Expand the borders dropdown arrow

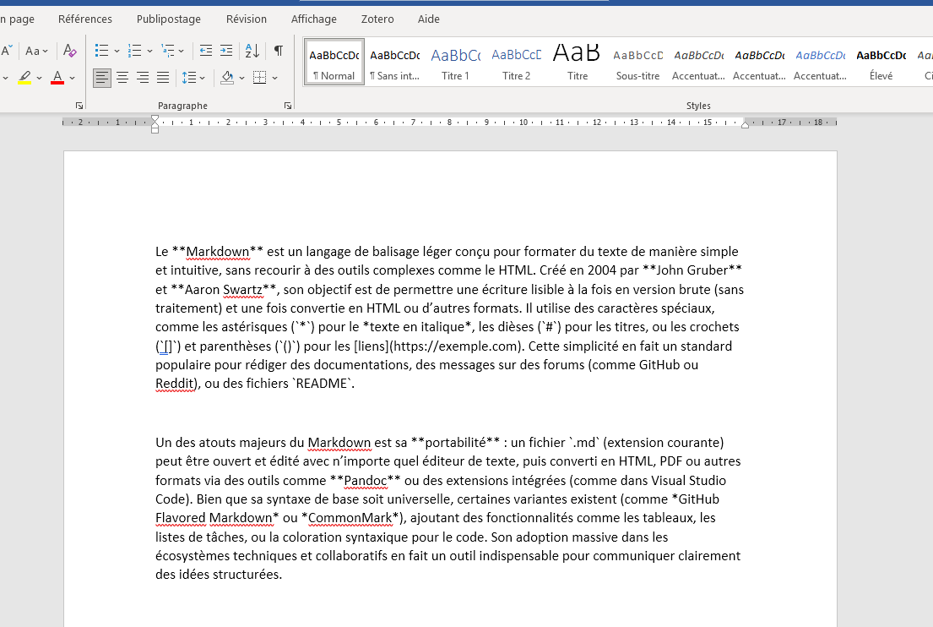(x=275, y=78)
